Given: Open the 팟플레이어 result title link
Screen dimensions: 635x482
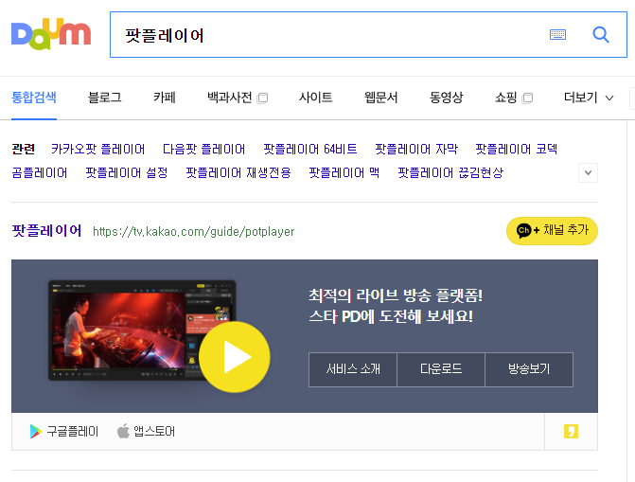Looking at the screenshot, I should pyautogui.click(x=46, y=231).
